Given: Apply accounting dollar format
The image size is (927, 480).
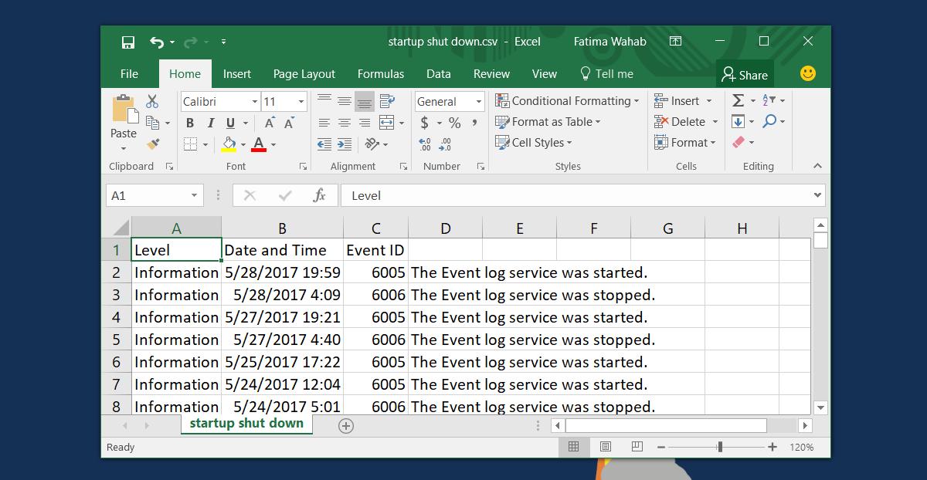Looking at the screenshot, I should 424,123.
